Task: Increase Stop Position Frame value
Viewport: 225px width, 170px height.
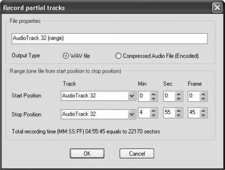Action: 203,111
